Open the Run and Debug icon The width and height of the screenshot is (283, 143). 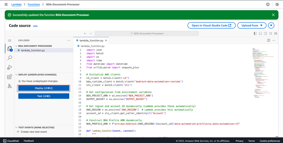(10, 67)
